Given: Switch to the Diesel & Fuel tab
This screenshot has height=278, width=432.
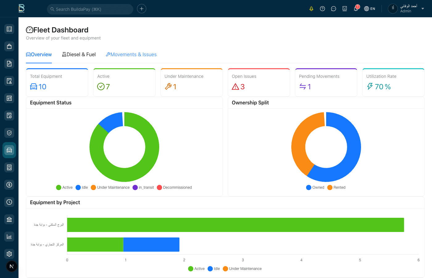Looking at the screenshot, I should 79,54.
